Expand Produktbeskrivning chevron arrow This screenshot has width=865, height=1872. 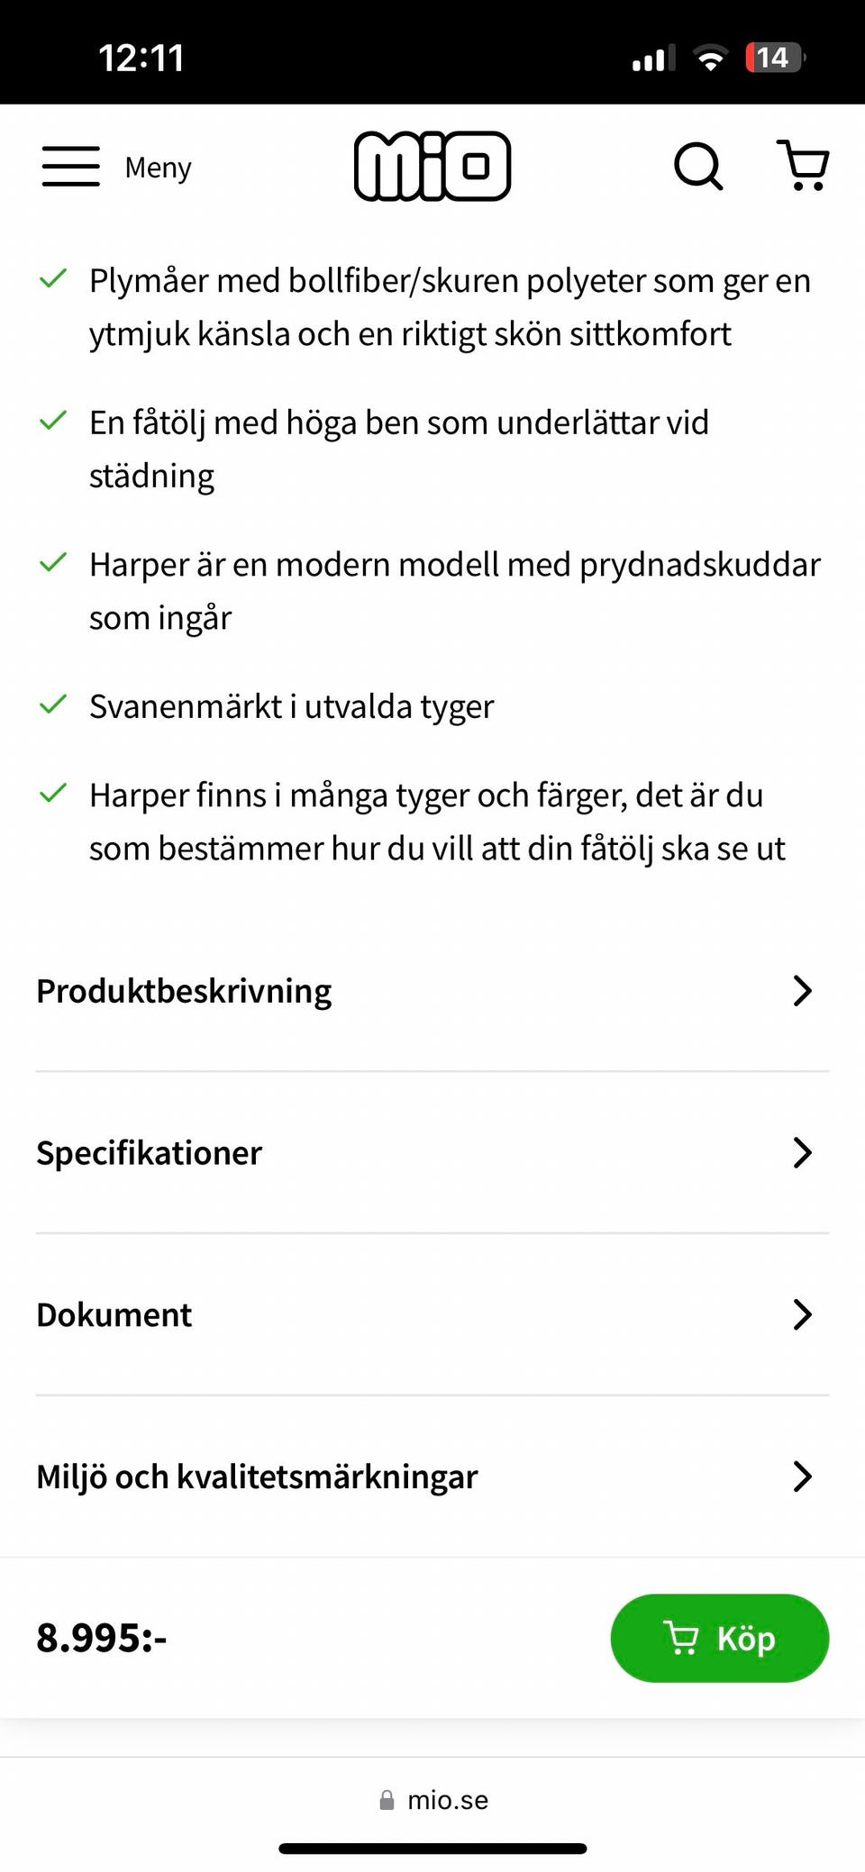[801, 990]
